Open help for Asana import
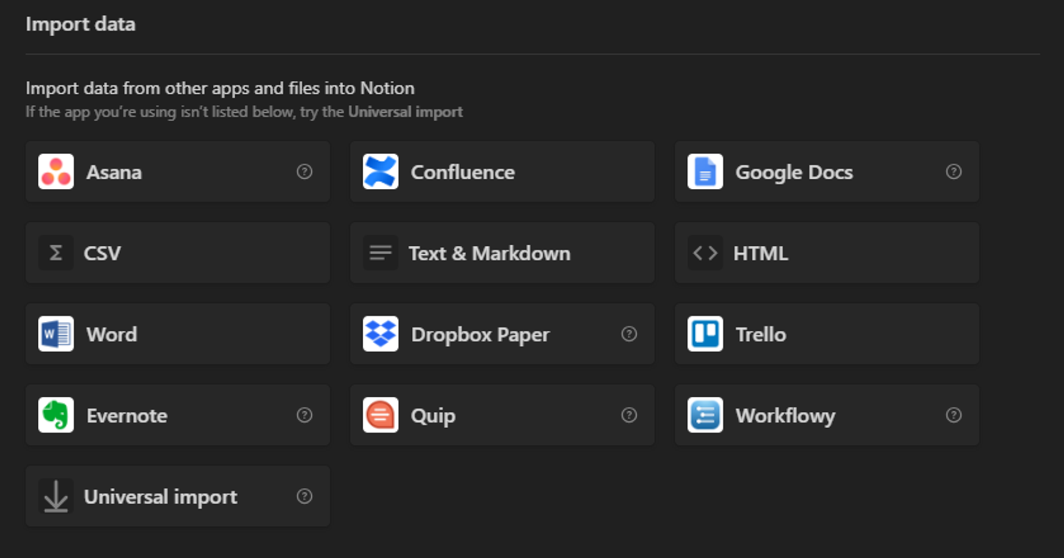This screenshot has height=558, width=1064. pos(304,172)
